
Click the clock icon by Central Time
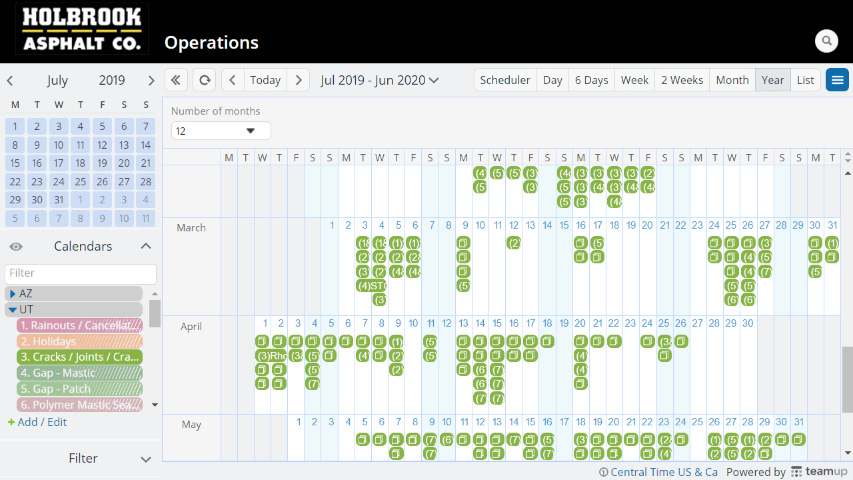click(x=604, y=472)
